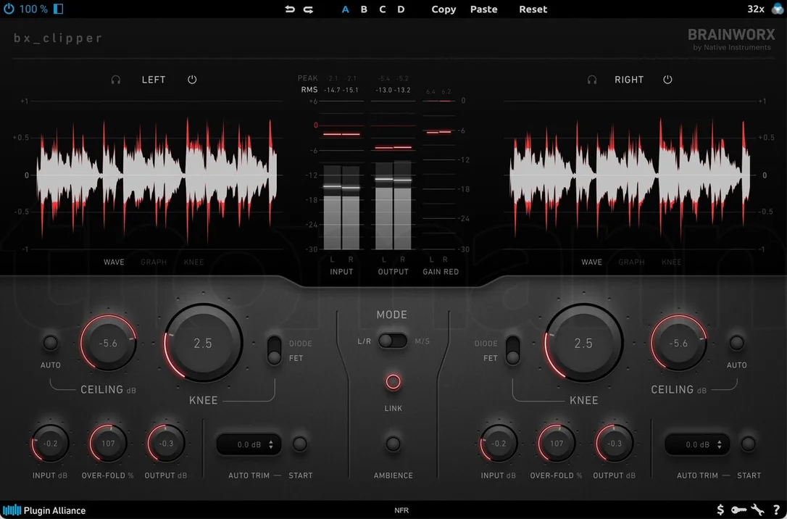Viewport: 787px width, 519px height.
Task: Click the Reset button
Action: click(x=533, y=9)
